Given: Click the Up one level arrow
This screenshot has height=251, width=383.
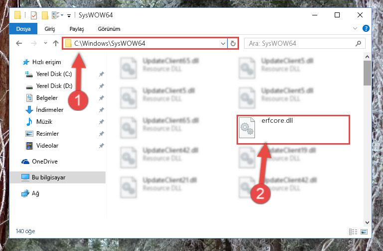Looking at the screenshot, I should click(x=56, y=43).
